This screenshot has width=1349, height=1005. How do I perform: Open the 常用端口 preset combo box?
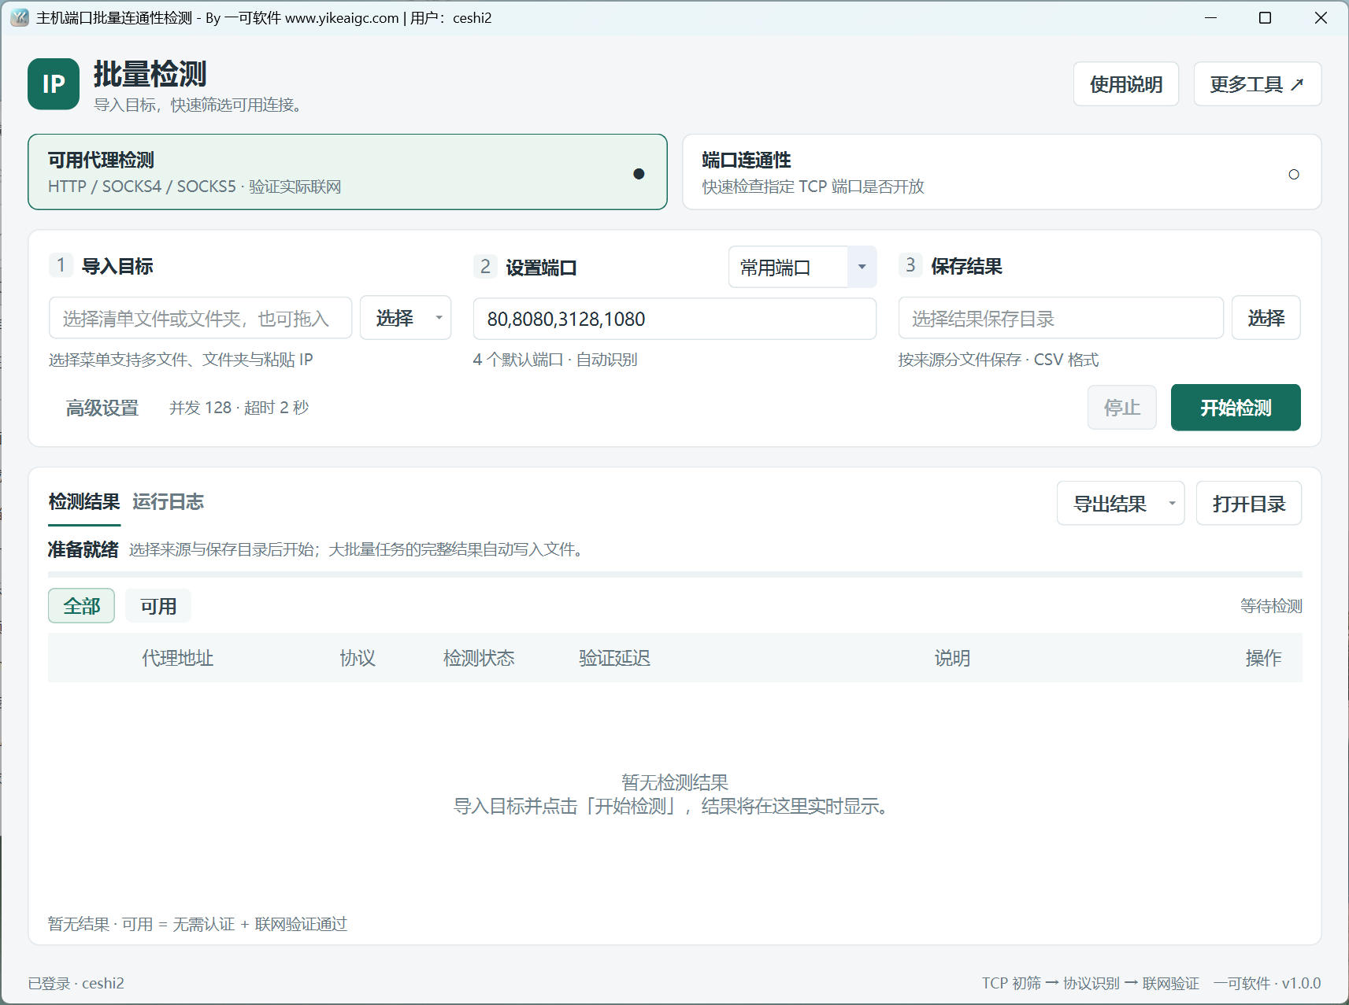[802, 268]
